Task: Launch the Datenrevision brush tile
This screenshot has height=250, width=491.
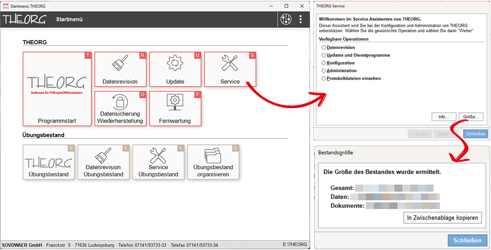Action: 120,70
